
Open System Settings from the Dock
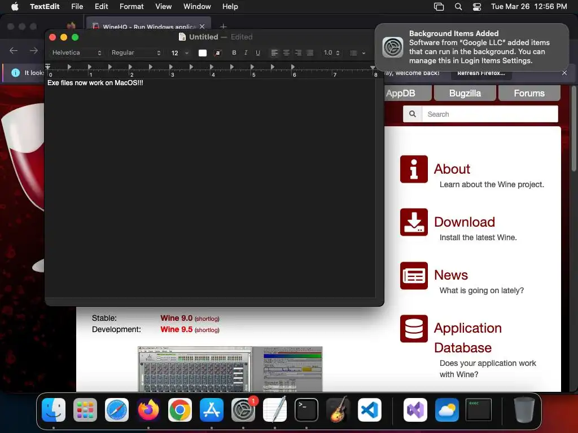click(x=243, y=410)
